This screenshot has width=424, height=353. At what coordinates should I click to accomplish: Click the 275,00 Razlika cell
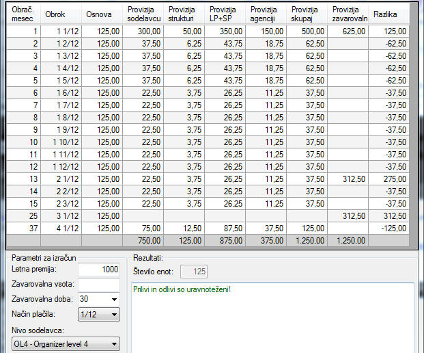[x=388, y=179]
